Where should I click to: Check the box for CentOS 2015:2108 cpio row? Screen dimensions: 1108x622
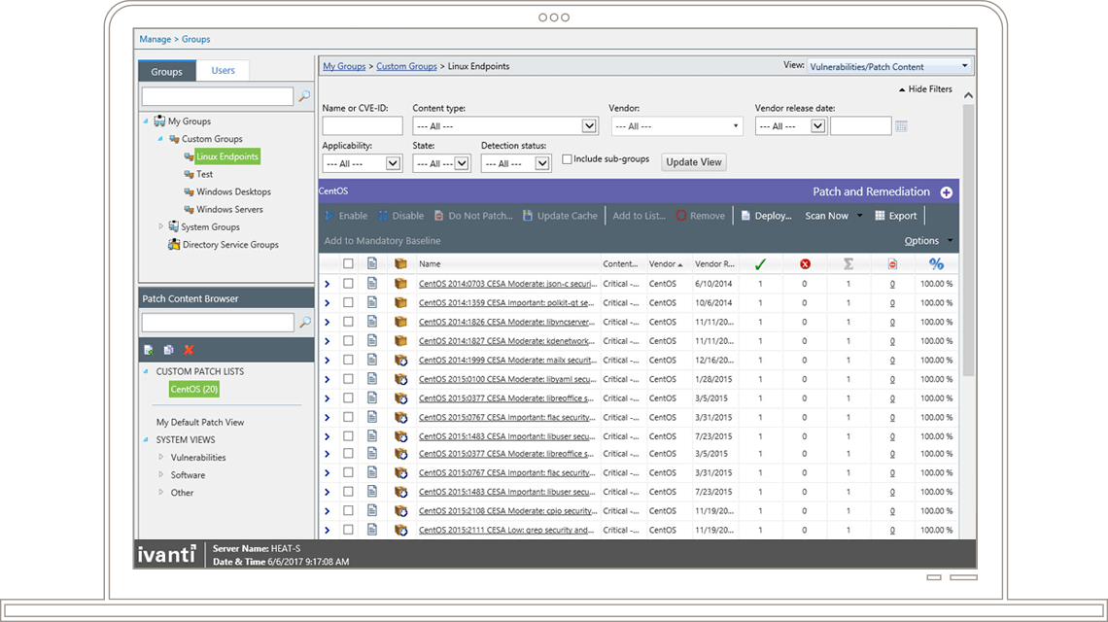click(348, 510)
